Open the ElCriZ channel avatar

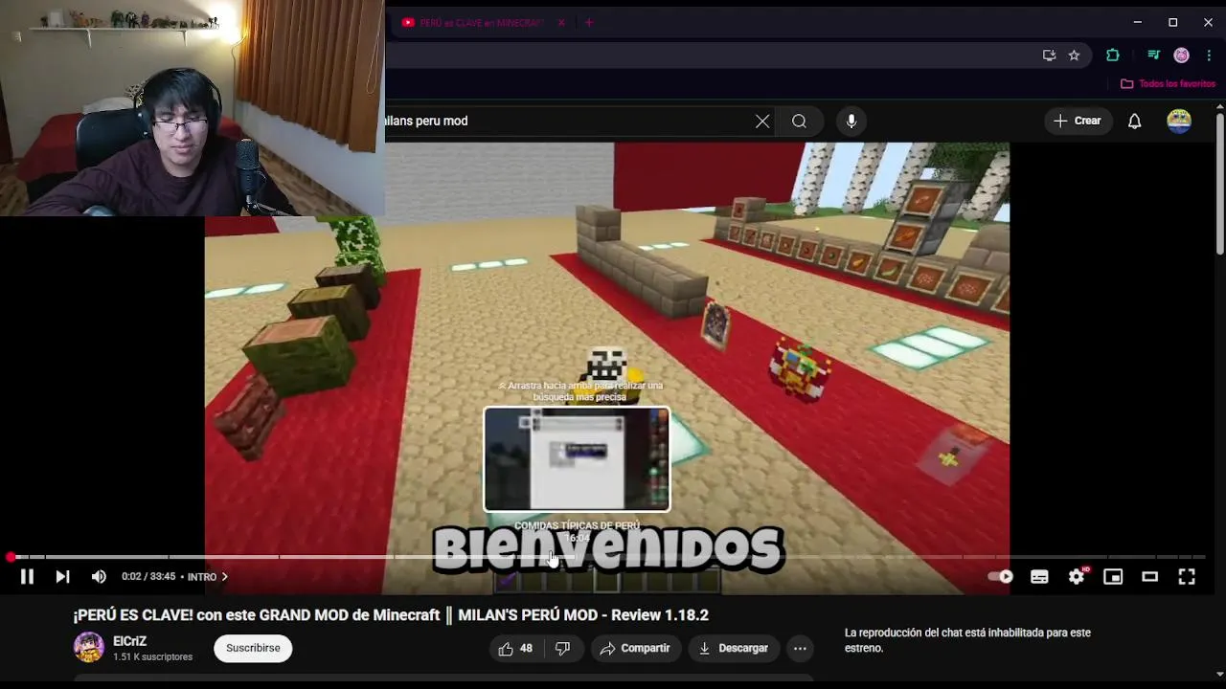[89, 648]
